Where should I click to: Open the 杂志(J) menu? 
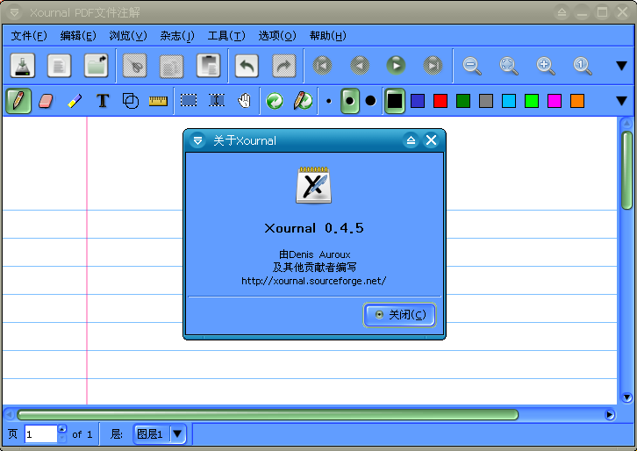tap(177, 36)
